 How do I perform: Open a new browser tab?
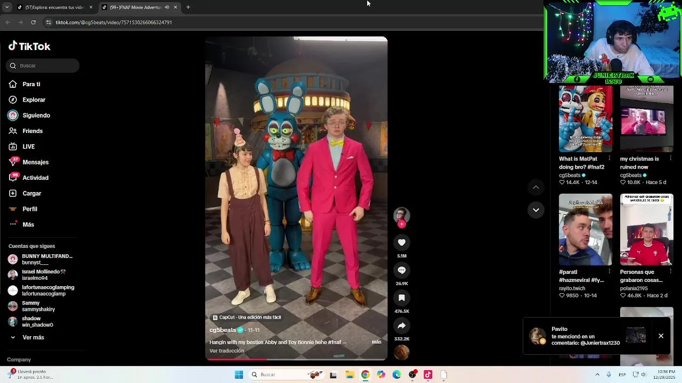click(x=188, y=7)
